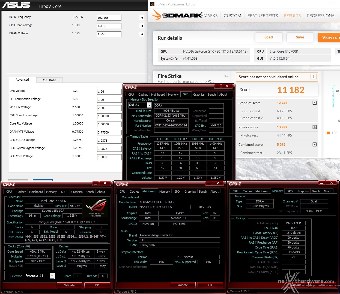Click the motherboard model MAXIMUS VIII FORMULA
Image resolution: width=340 pixels, height=294 pixels.
tap(165, 207)
